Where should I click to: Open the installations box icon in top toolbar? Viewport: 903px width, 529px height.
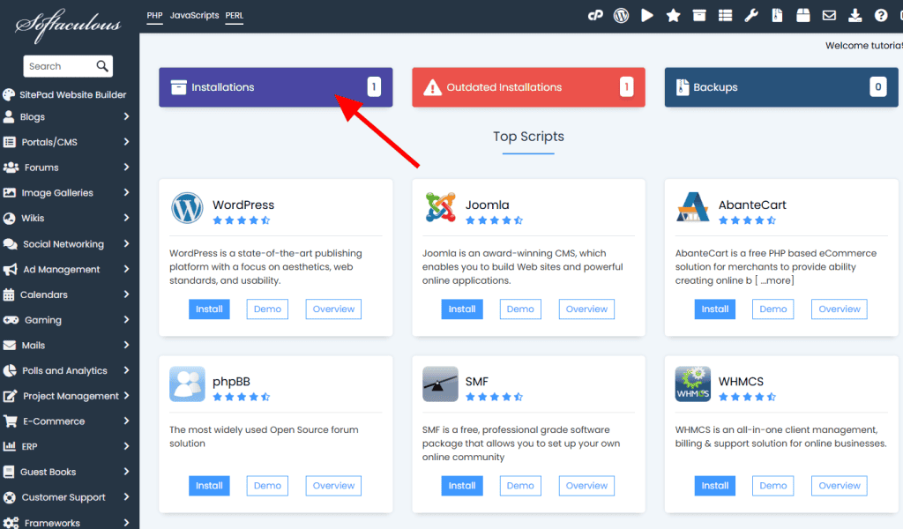tap(699, 16)
